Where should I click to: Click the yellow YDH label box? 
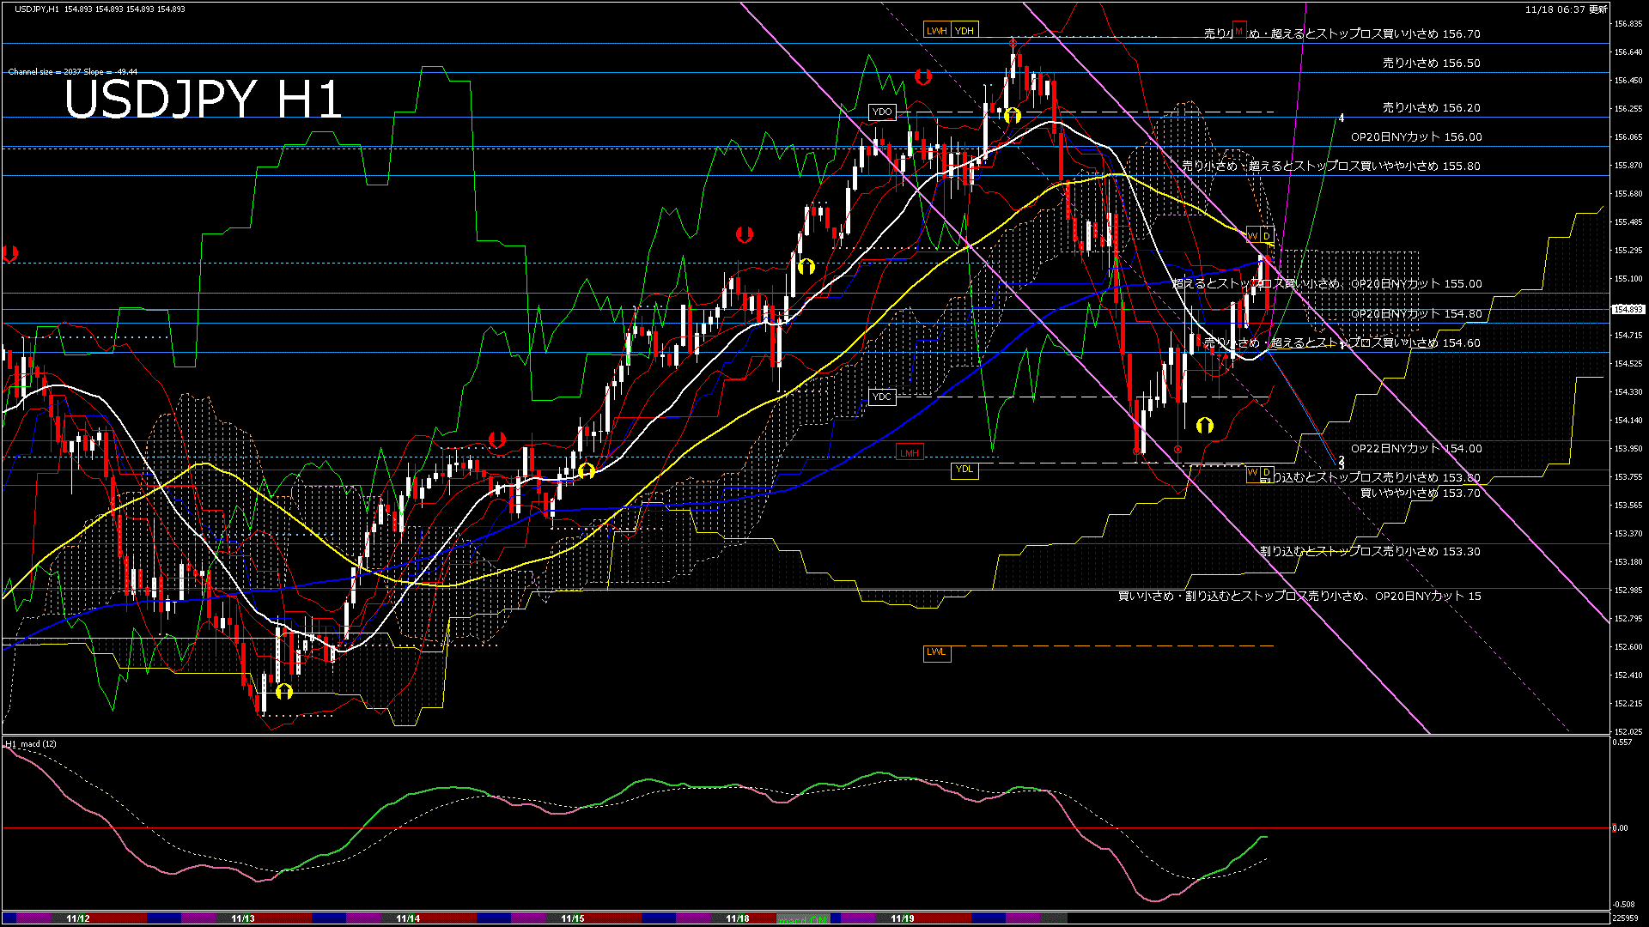click(965, 31)
